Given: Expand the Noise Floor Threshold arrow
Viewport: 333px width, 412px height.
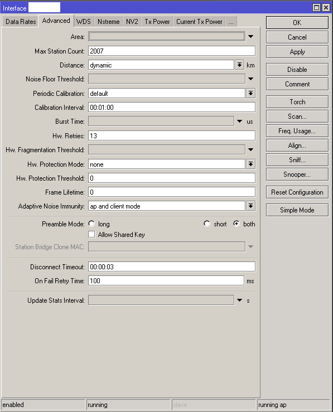Looking at the screenshot, I should point(251,79).
